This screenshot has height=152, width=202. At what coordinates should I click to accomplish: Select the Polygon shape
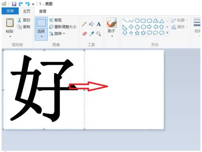click(155, 21)
